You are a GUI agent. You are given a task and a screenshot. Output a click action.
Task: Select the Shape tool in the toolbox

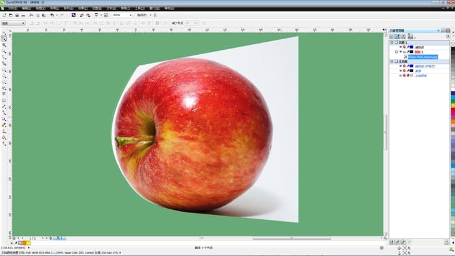tap(4, 44)
